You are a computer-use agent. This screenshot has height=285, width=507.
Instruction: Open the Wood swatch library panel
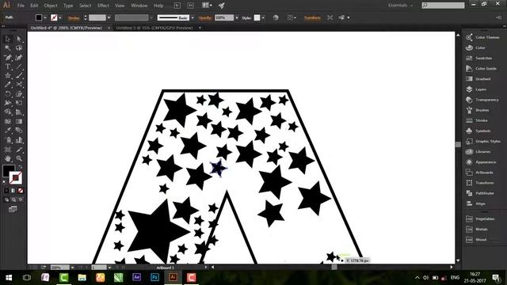(x=481, y=239)
